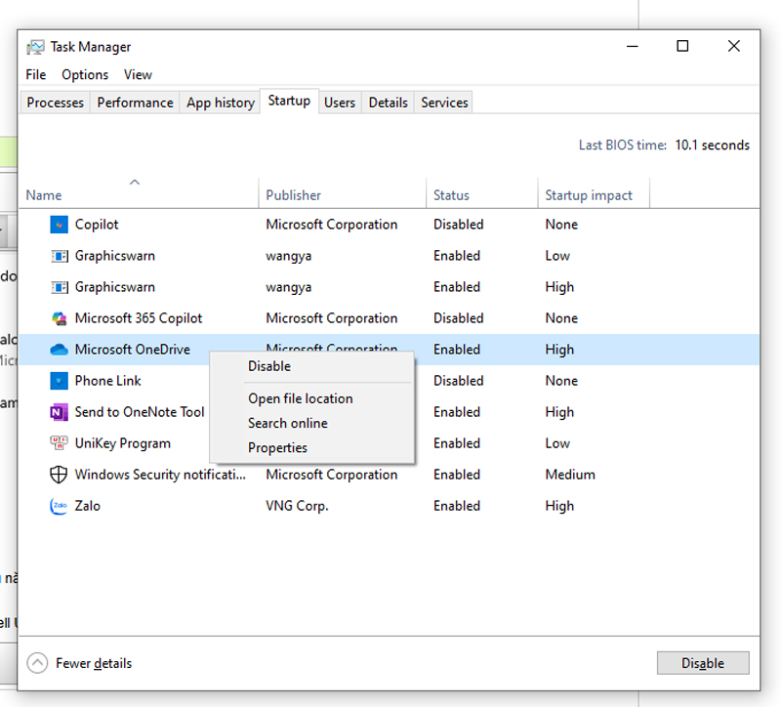This screenshot has width=781, height=707.
Task: Click the Copilot app icon
Action: (59, 225)
